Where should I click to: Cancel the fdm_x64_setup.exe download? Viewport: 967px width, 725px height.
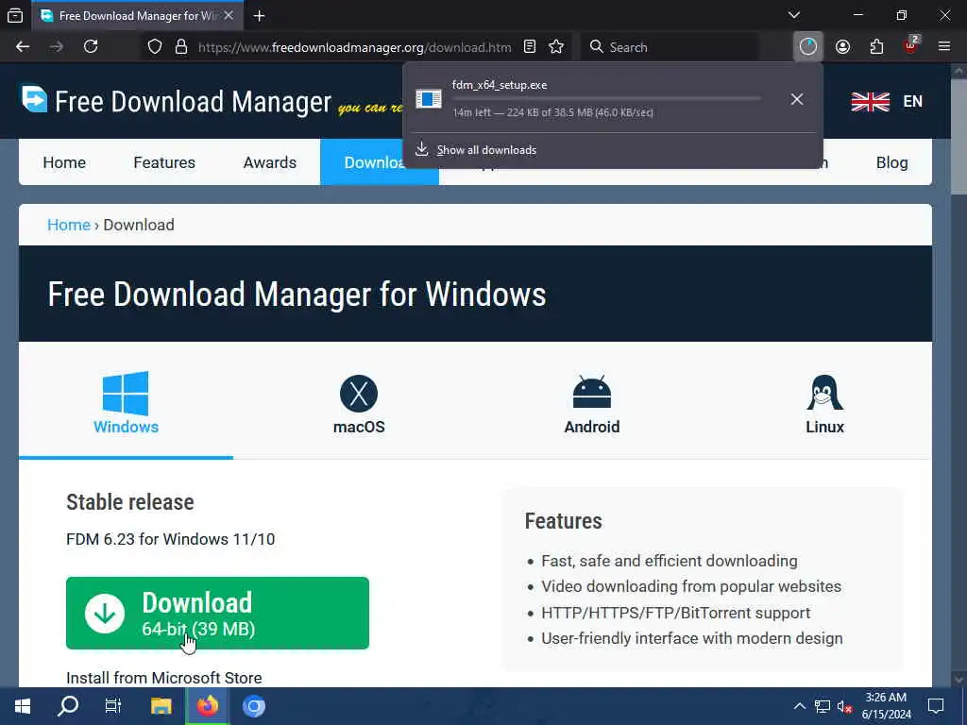click(797, 99)
